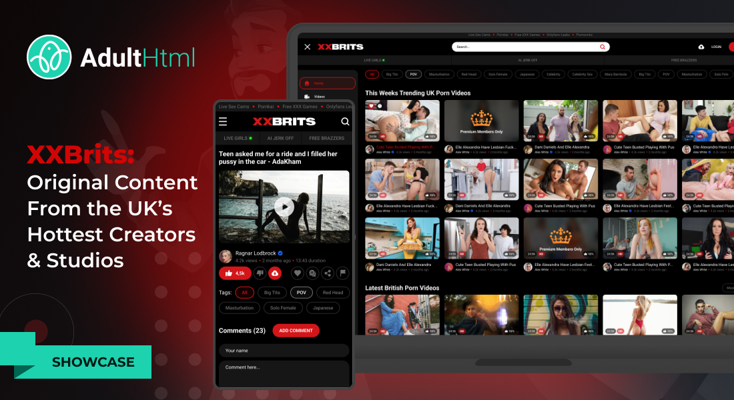The image size is (734, 400).
Task: Open the LIVE GIRLS tab on the laptop
Action: point(374,61)
